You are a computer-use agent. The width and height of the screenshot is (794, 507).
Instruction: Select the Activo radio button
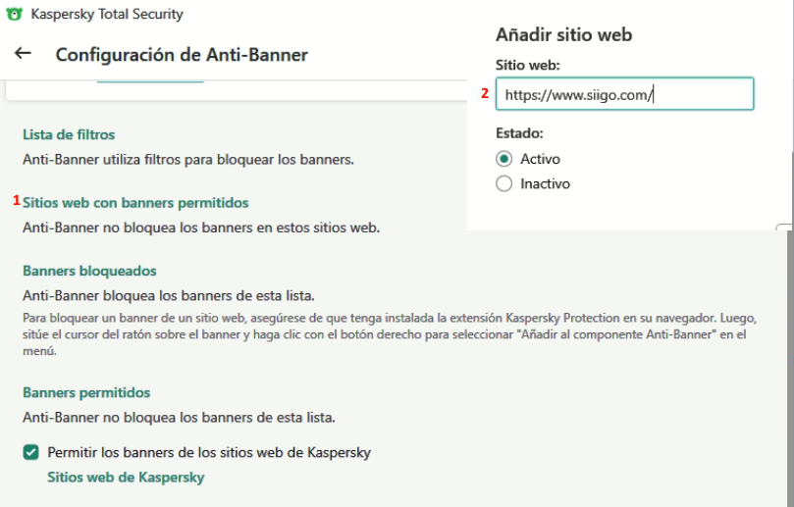tap(503, 159)
